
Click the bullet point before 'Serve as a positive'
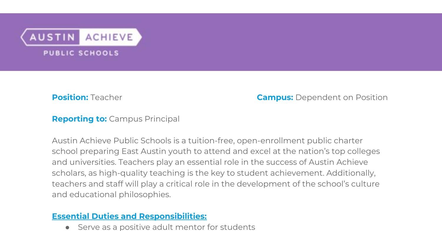(x=68, y=227)
